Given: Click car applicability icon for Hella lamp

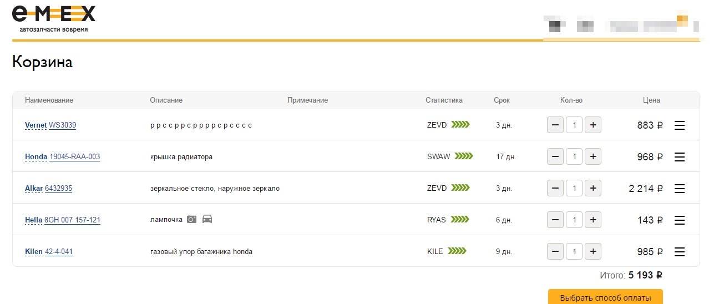Looking at the screenshot, I should click(207, 219).
